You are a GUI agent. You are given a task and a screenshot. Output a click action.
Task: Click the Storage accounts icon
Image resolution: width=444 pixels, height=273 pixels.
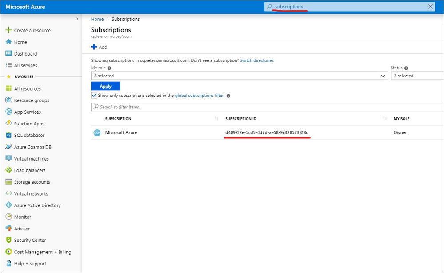click(x=9, y=181)
